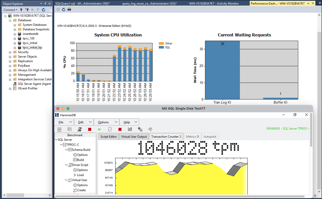This screenshot has height=199, width=322.
Task: Select the tpcc_initial_bp database
Action: pos(32,47)
